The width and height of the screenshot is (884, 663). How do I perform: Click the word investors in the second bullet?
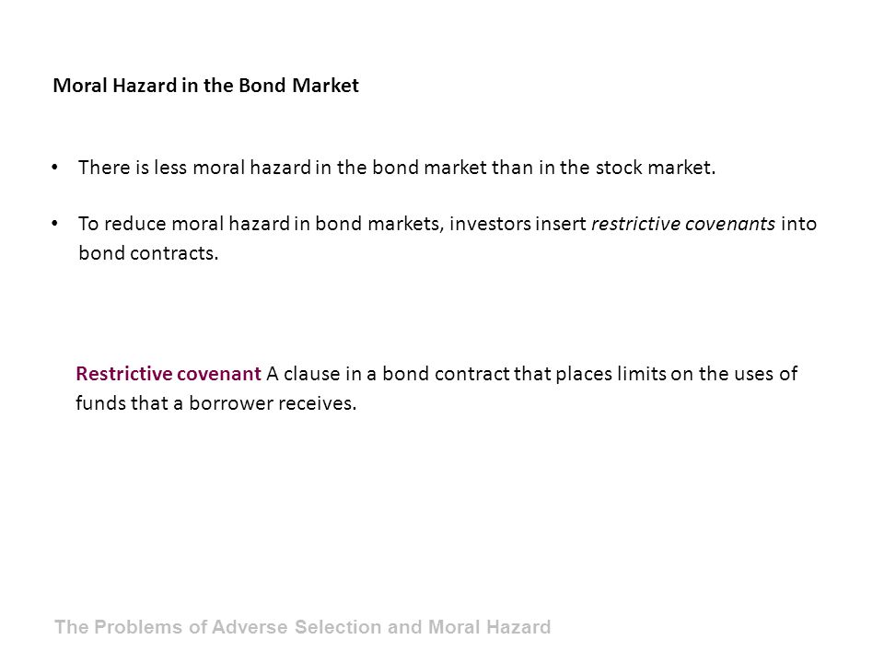[x=490, y=224]
